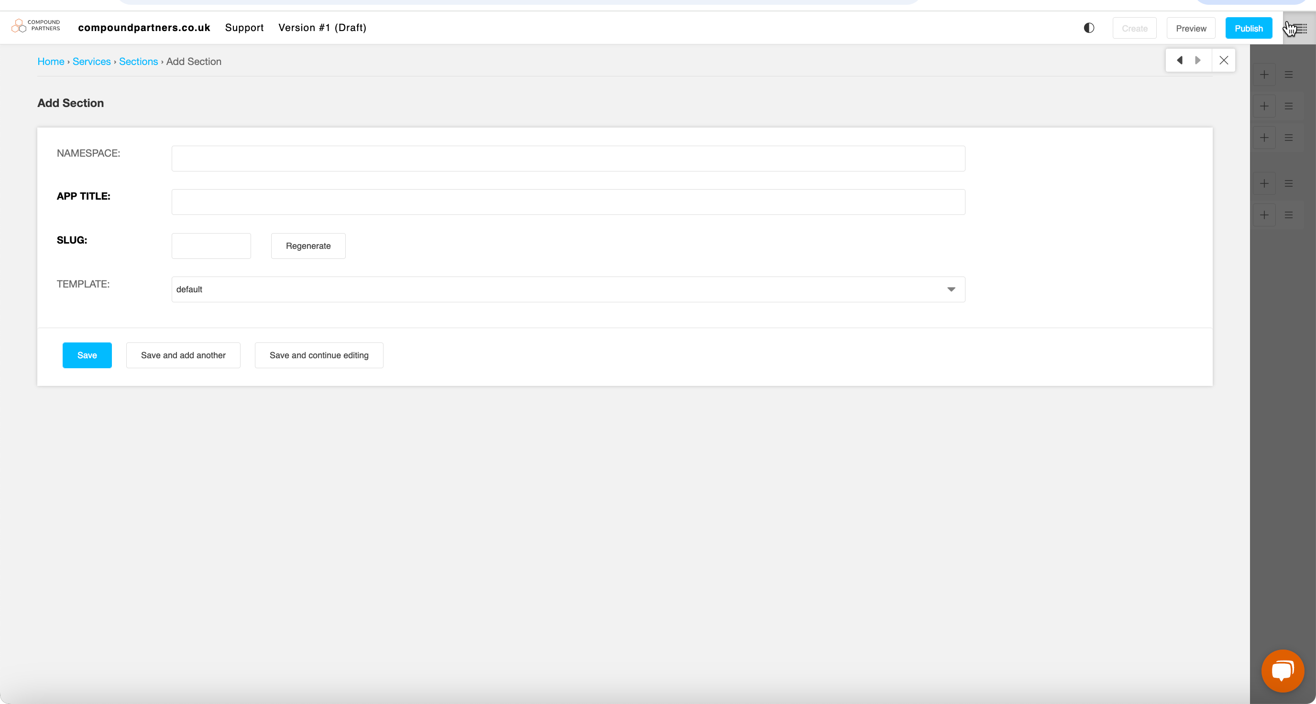The height and width of the screenshot is (704, 1316).
Task: Open the Support menu
Action: [244, 28]
